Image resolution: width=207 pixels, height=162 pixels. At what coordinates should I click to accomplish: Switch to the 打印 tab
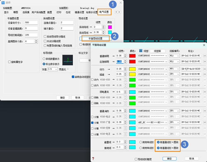point(59,12)
